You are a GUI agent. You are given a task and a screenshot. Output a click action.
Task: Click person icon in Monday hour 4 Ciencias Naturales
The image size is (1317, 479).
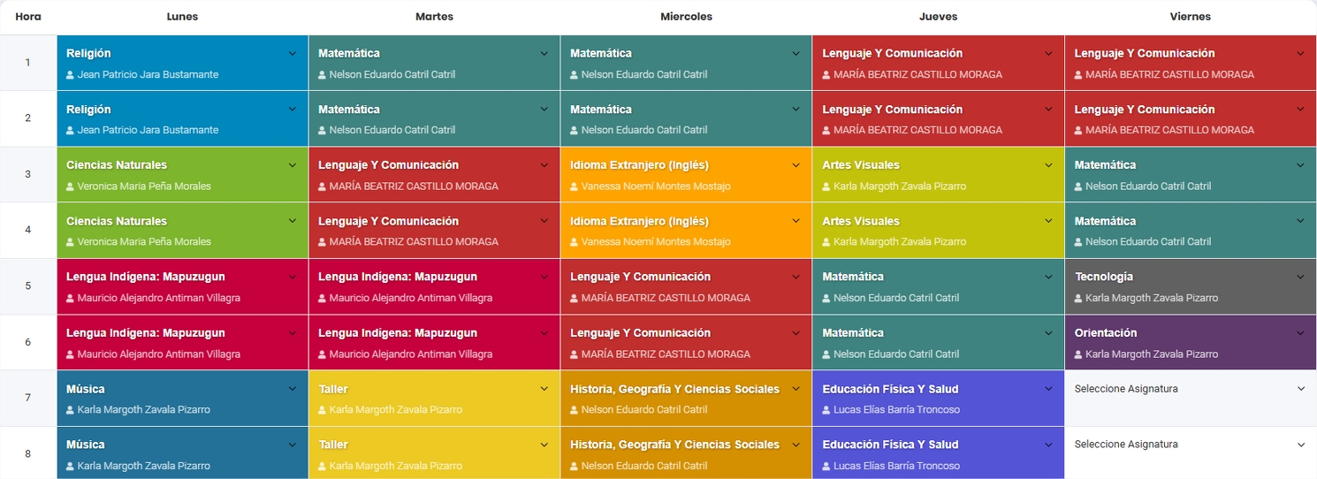(71, 242)
